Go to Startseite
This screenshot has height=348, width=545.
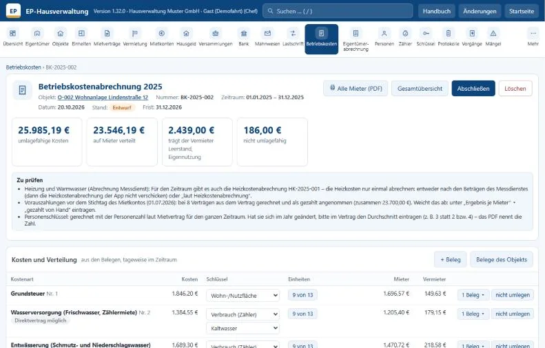click(x=522, y=11)
